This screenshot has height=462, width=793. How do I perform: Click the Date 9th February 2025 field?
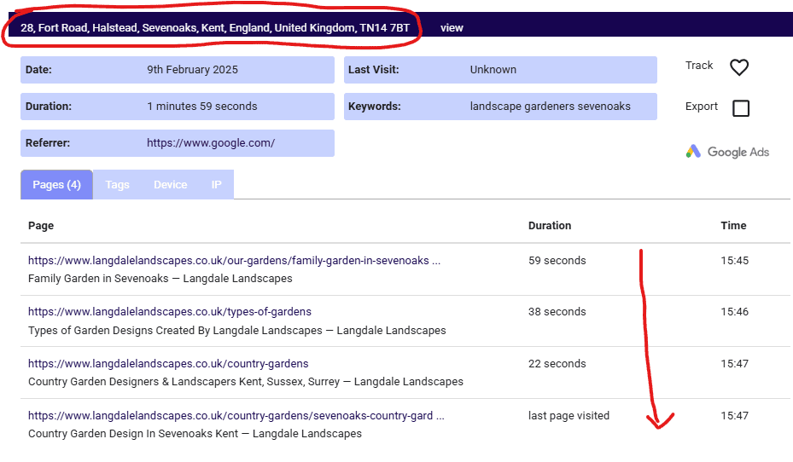pos(192,70)
